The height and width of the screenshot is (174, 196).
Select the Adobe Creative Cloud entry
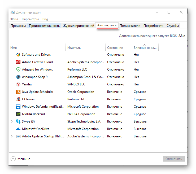click(x=37, y=62)
